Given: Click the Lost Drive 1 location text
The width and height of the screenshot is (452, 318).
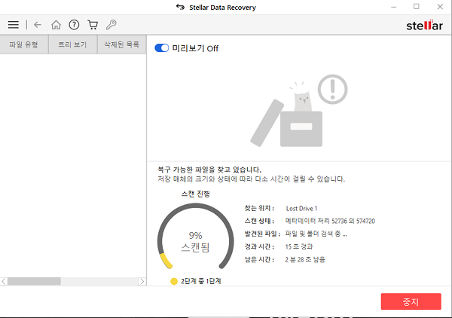Looking at the screenshot, I should tap(301, 209).
